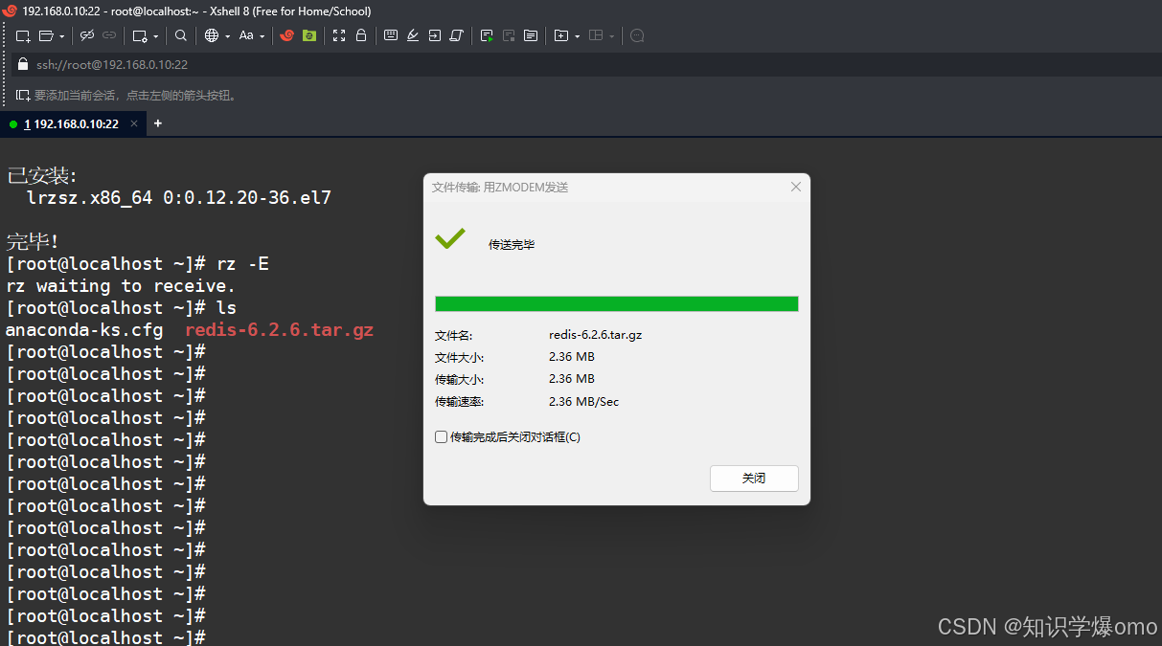Click the layout arrange panes icon
Screen dimensions: 1162x646
(596, 35)
